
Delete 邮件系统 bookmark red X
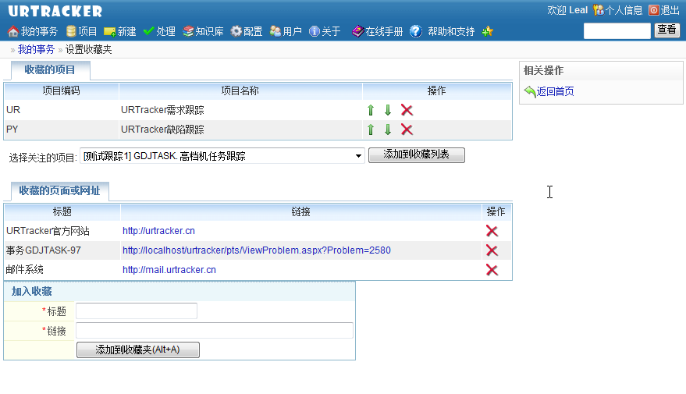[492, 270]
